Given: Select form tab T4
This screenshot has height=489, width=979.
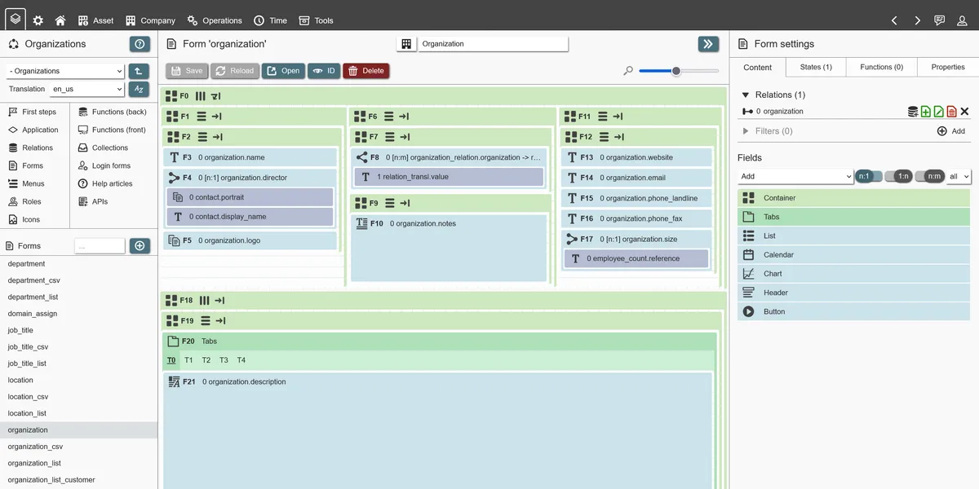Looking at the screenshot, I should click(241, 360).
